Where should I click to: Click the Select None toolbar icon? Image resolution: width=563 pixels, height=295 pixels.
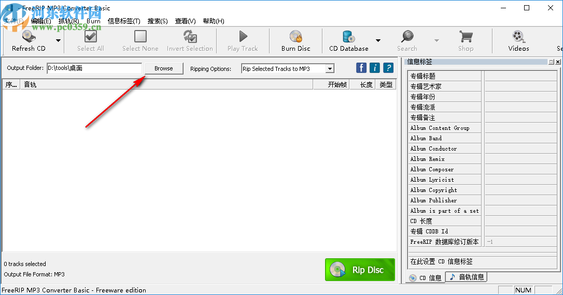(x=140, y=37)
